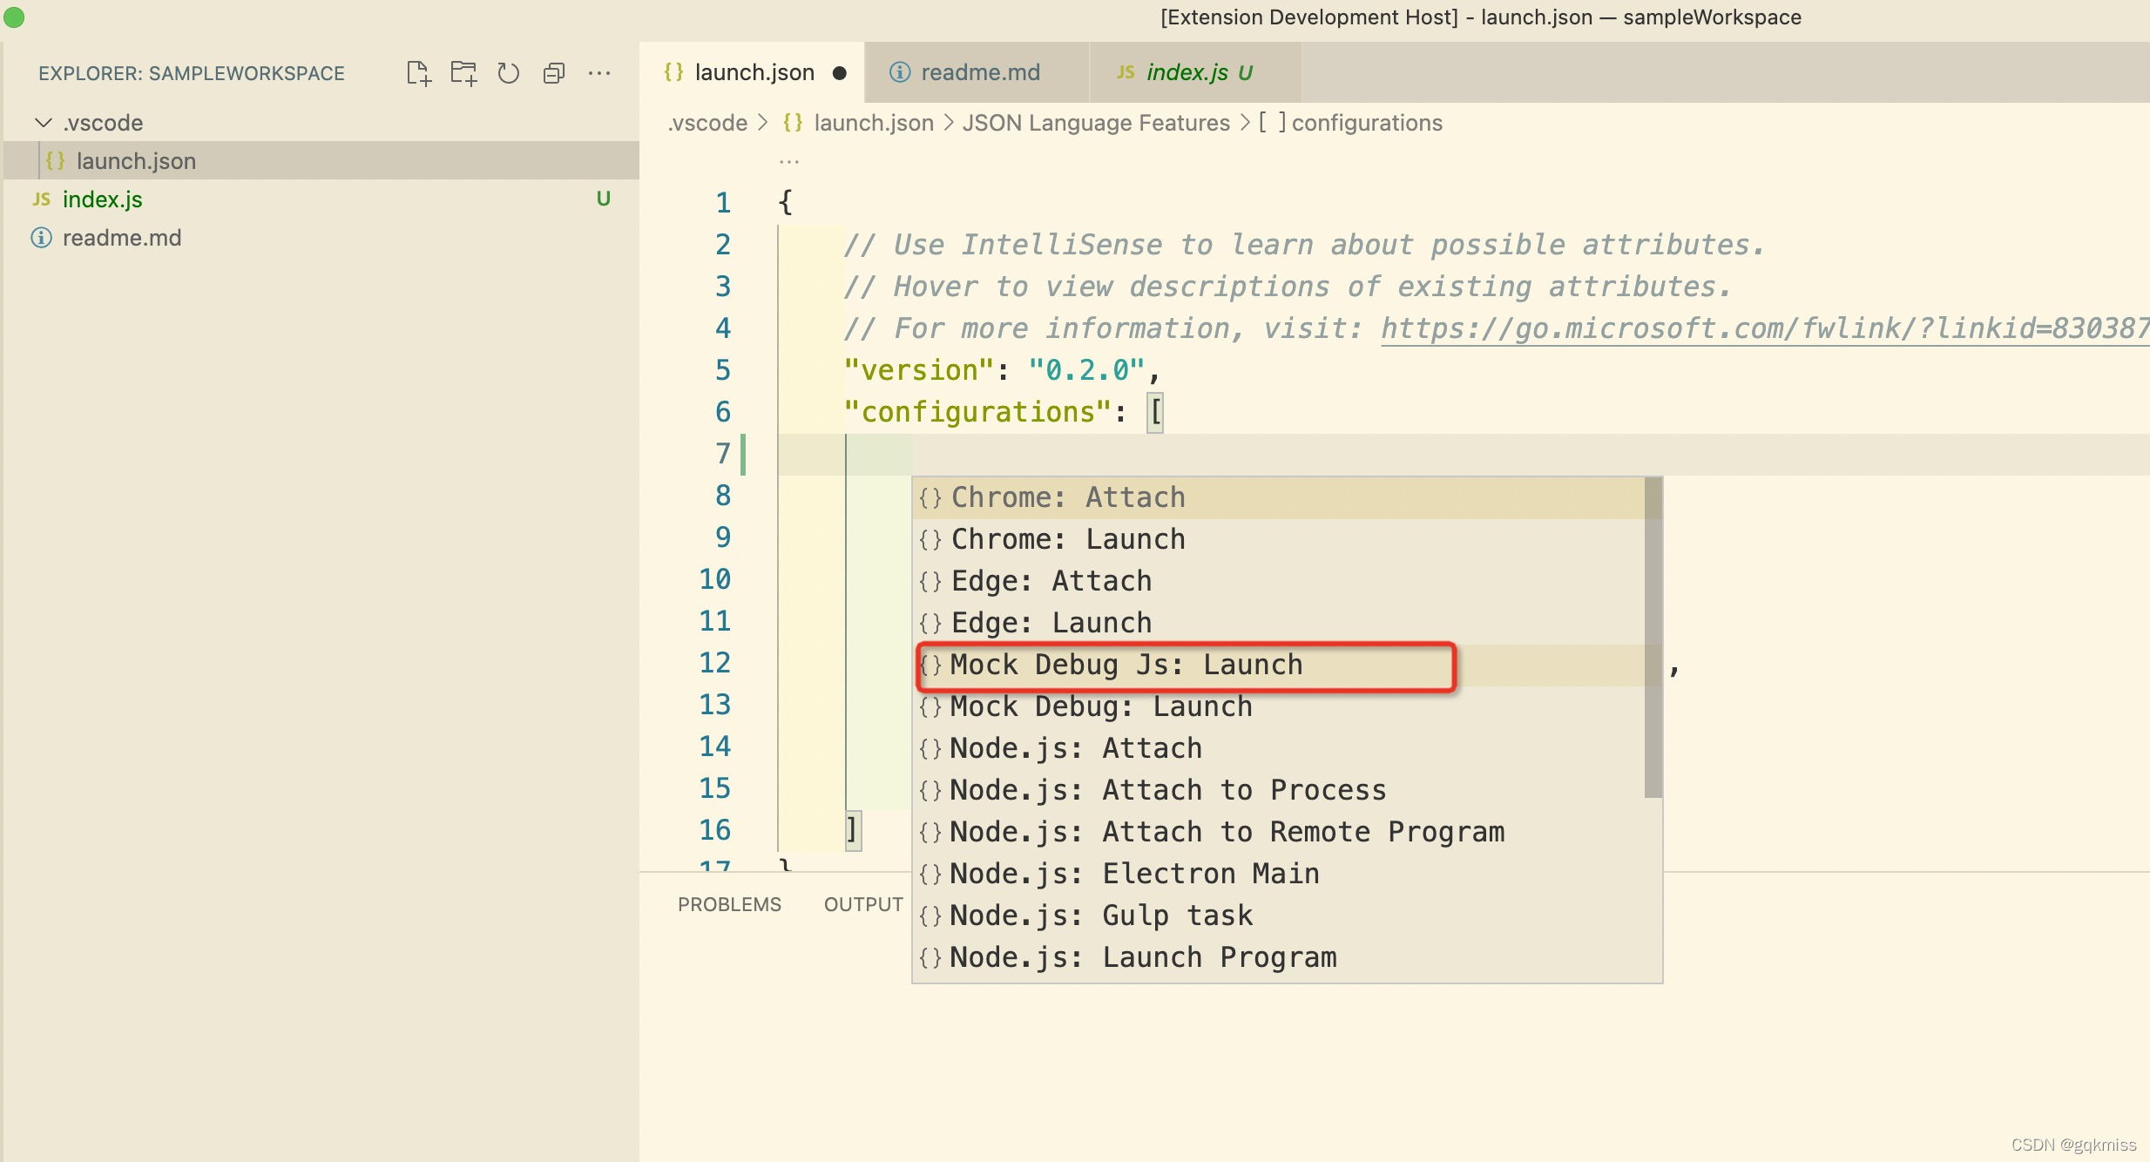Click the opening brace on line 1
The image size is (2150, 1162).
tap(785, 203)
